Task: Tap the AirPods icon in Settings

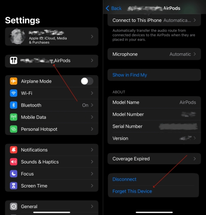Action: pyautogui.click(x=14, y=61)
